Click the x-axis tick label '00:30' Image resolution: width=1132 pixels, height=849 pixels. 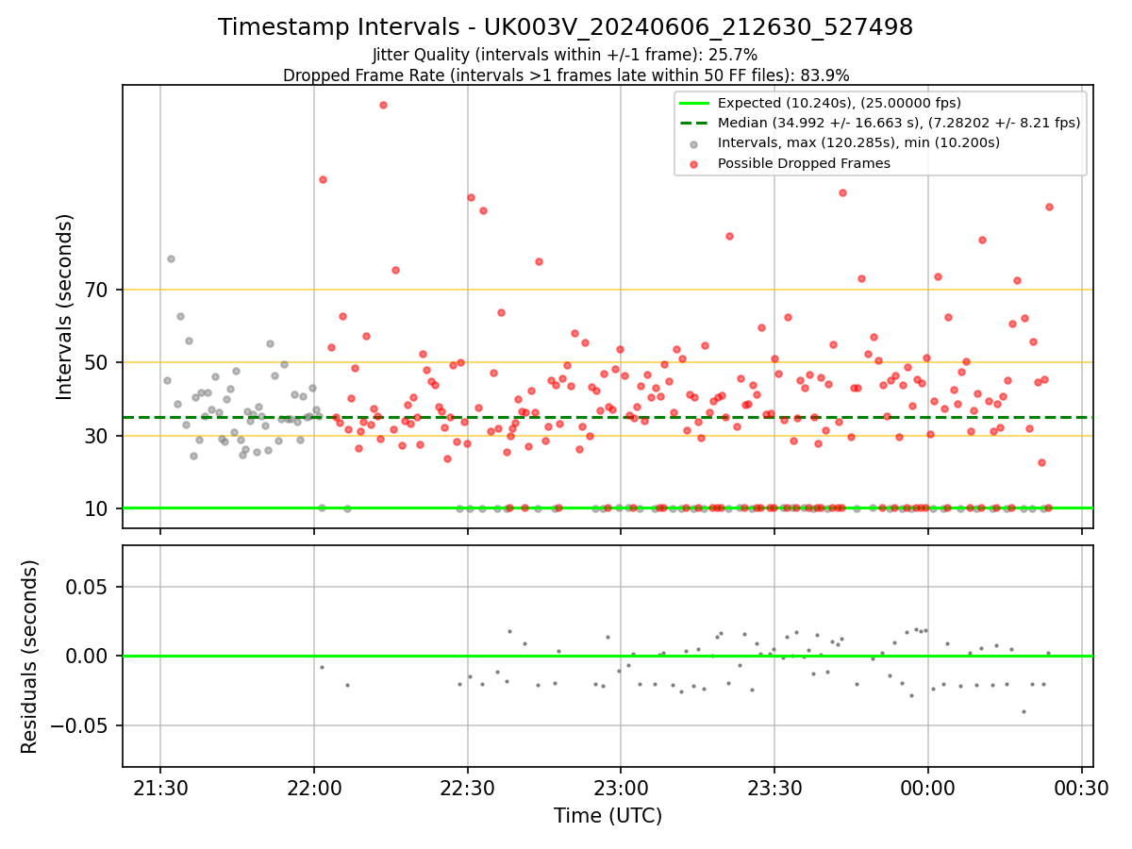1081,788
